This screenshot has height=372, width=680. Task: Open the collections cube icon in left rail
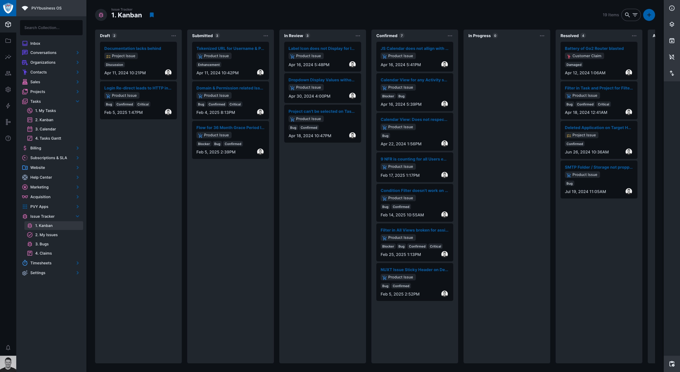coord(8,24)
